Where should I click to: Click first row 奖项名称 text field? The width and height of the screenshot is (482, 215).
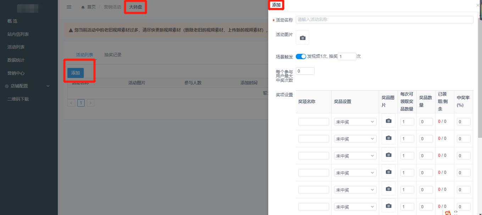point(314,122)
